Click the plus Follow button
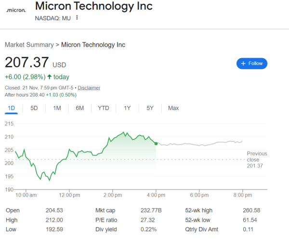Image resolution: width=289 pixels, height=240 pixels. [x=251, y=63]
